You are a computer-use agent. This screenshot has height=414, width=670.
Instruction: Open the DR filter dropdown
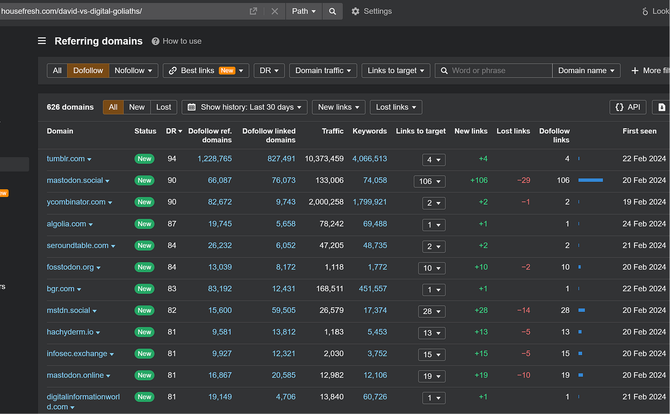(269, 70)
